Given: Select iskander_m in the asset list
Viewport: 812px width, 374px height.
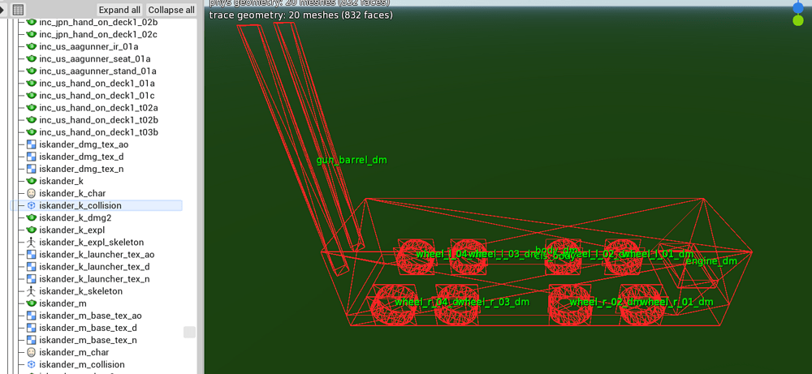Looking at the screenshot, I should coord(63,303).
